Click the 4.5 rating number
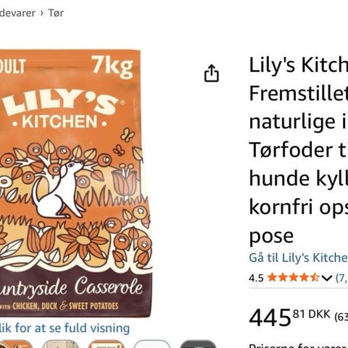Screen dimensions: 348x348 click(256, 278)
